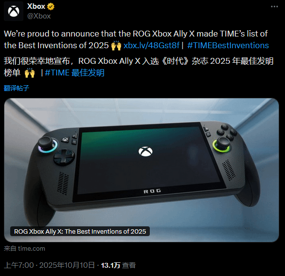This screenshot has height=276, width=285.
Task: Click the Xbox display name
Action: point(36,6)
